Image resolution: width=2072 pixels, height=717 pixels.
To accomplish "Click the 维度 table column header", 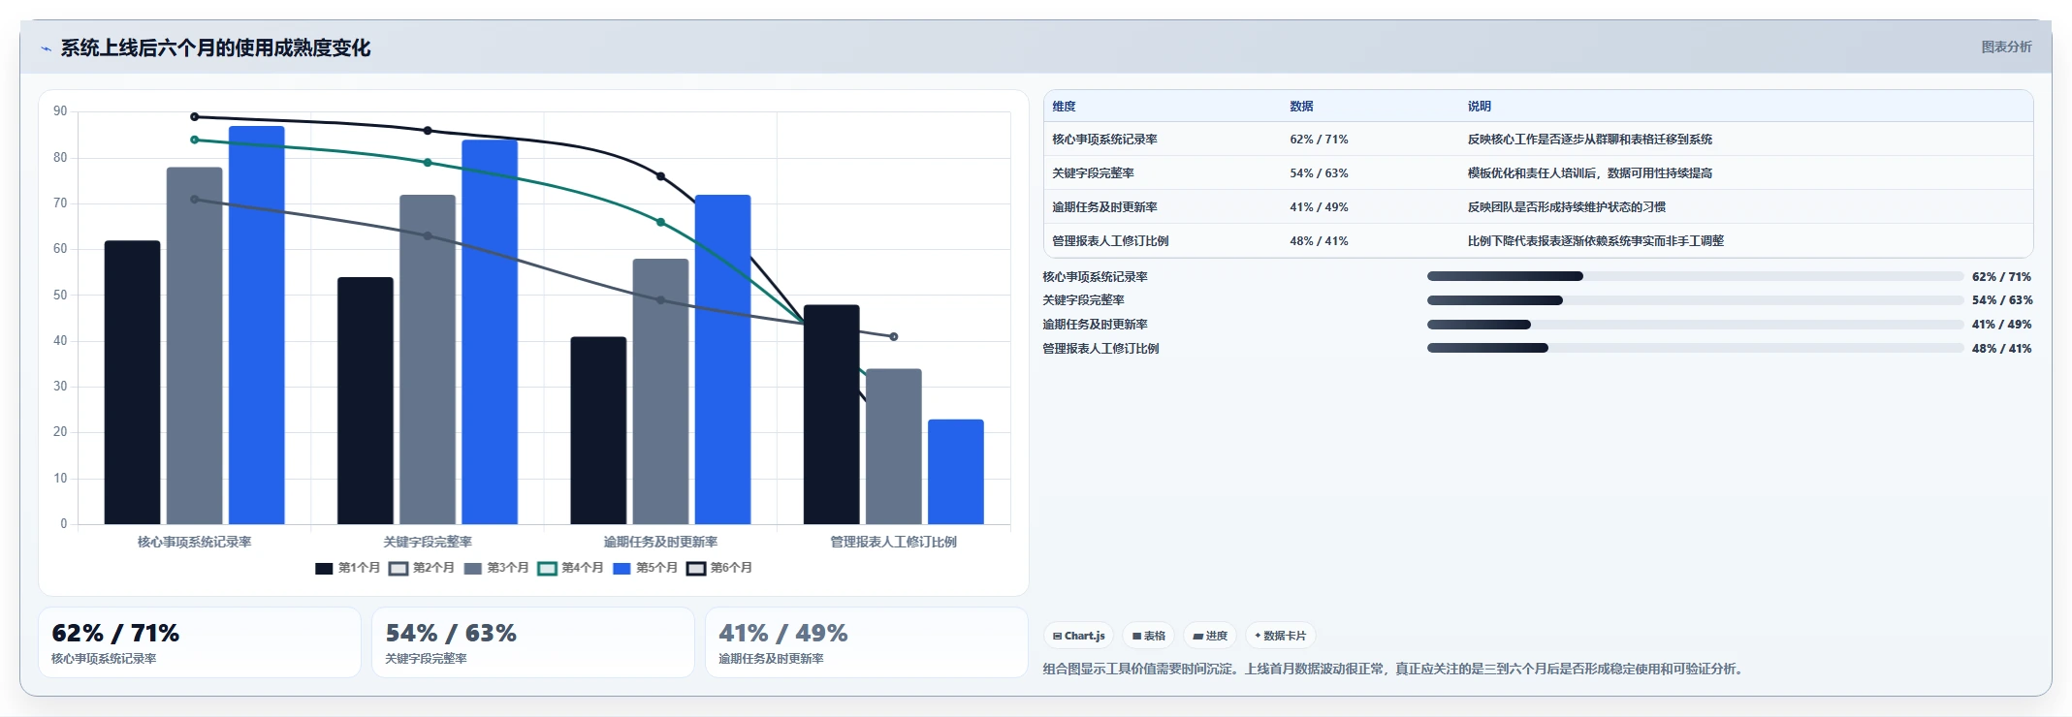I will [x=1064, y=107].
